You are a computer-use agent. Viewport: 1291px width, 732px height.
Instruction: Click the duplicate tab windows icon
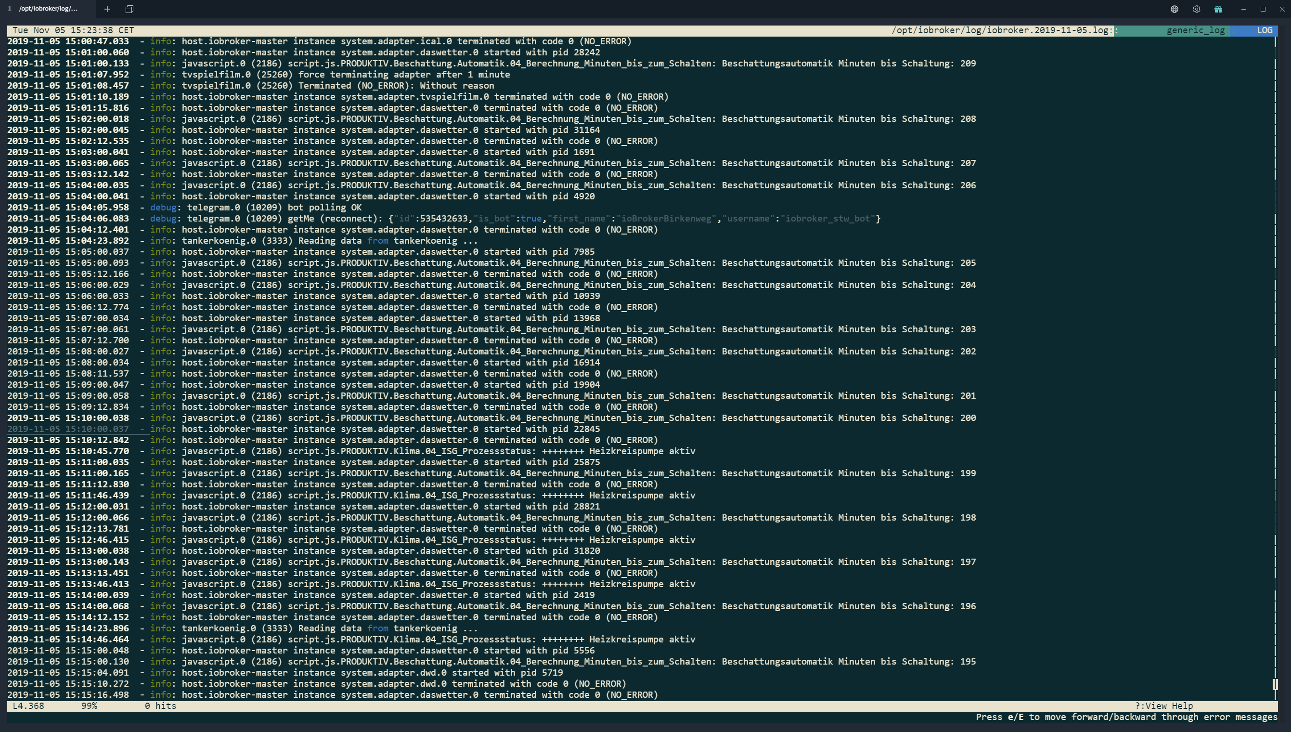[129, 9]
